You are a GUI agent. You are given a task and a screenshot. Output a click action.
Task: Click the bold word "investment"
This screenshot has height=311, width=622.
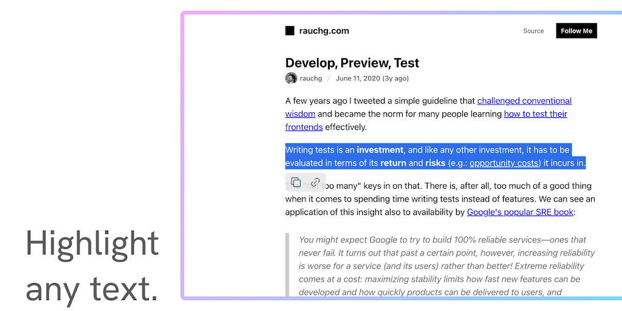(x=380, y=150)
